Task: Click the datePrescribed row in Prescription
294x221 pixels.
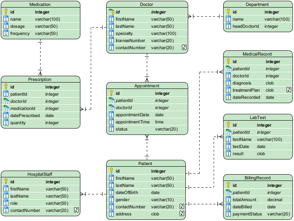Action: pos(40,115)
